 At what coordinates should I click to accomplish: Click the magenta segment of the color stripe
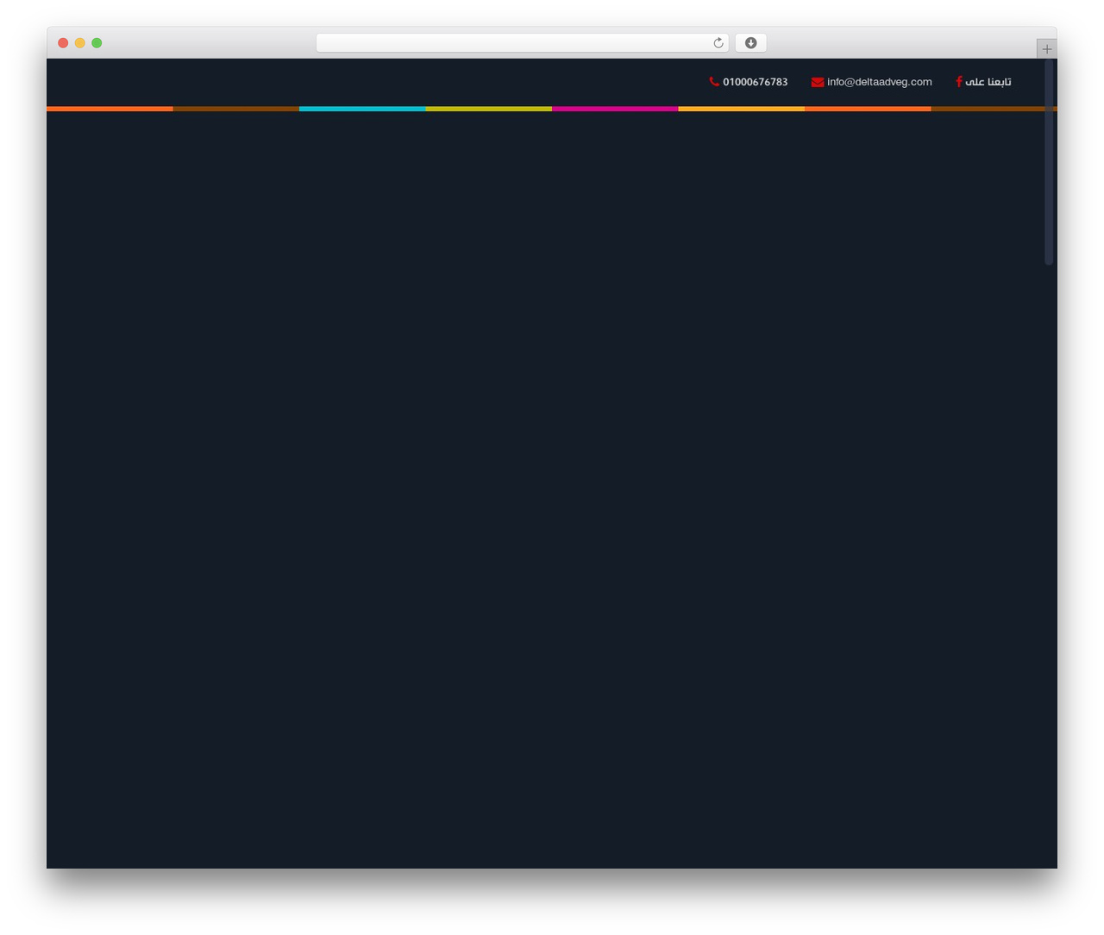click(615, 109)
